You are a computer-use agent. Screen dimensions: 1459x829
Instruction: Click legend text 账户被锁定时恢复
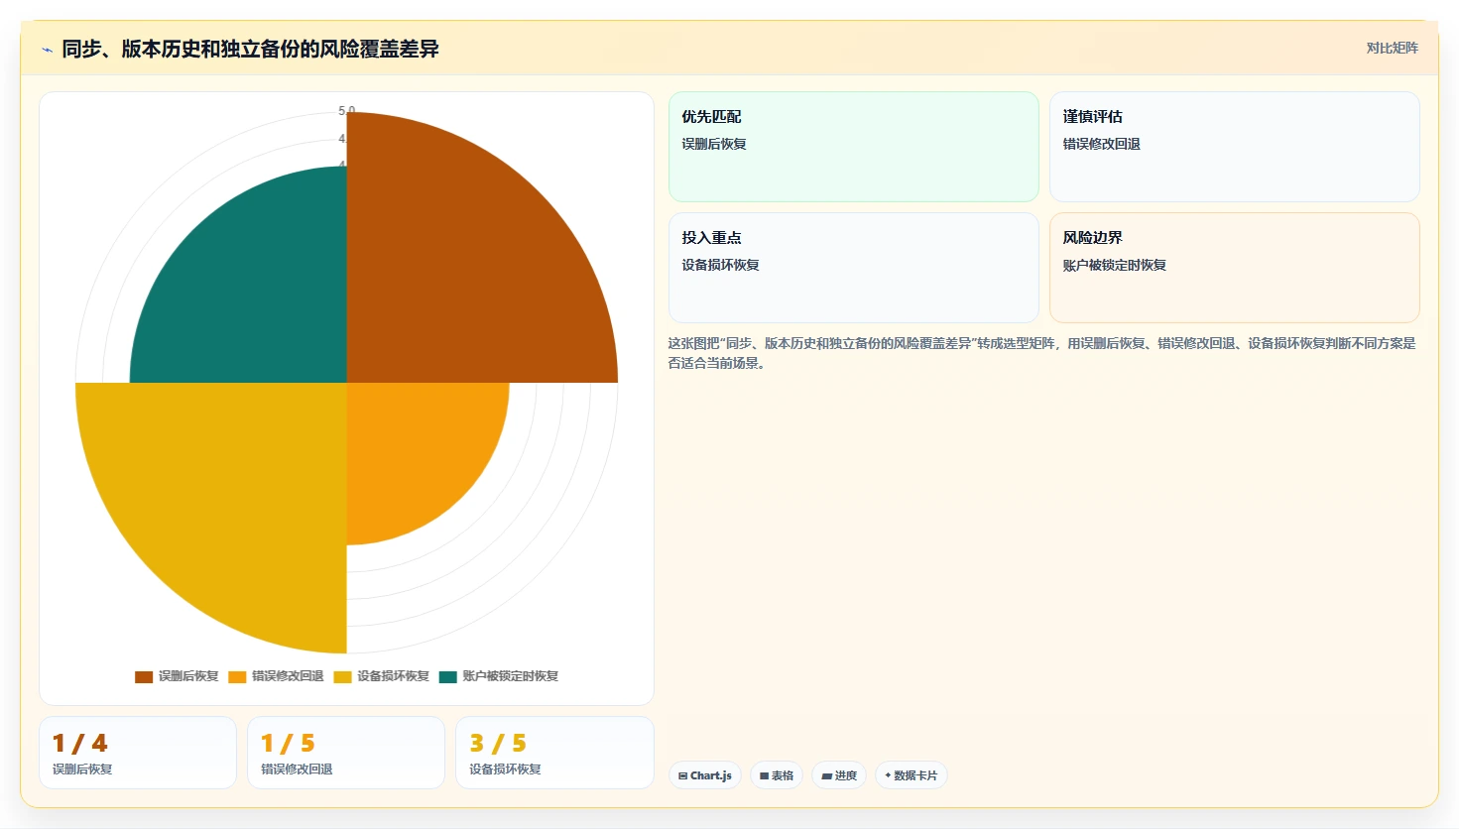click(510, 676)
